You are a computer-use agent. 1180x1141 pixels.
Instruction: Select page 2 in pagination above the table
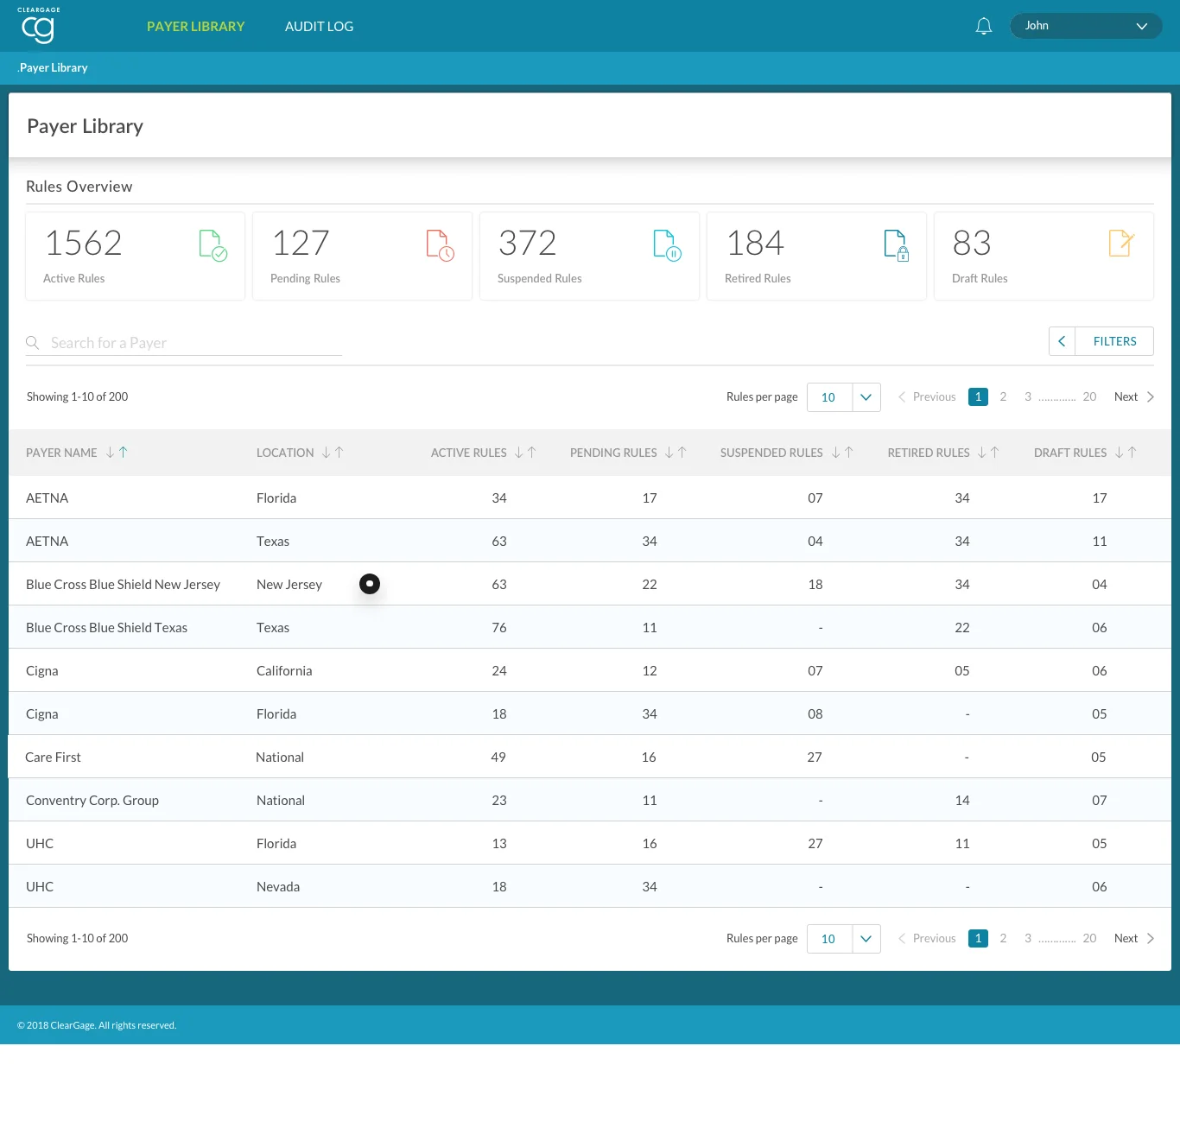coord(1003,397)
